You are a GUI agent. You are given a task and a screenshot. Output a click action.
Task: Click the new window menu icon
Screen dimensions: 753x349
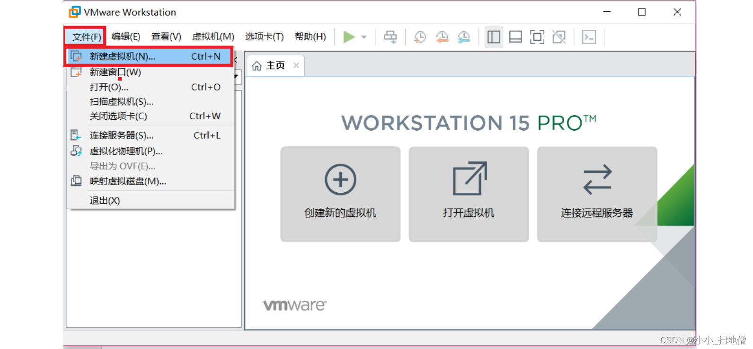pos(76,72)
